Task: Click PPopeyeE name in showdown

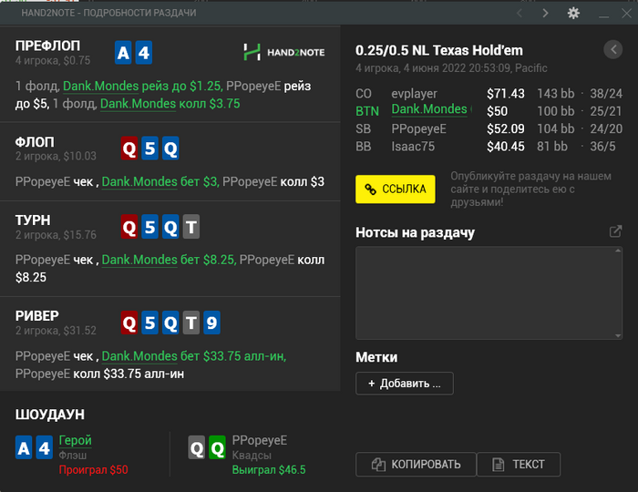Action: click(x=260, y=440)
